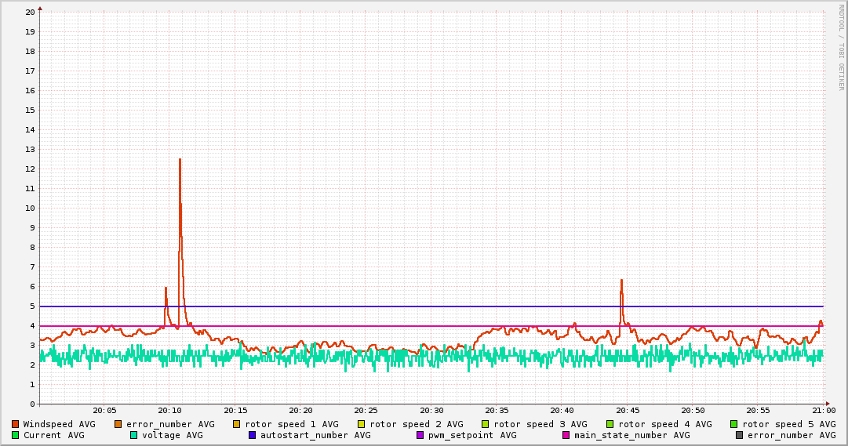Click the rotor speed 1 AVG swatch
Image resolution: width=848 pixels, height=446 pixels.
(237, 424)
